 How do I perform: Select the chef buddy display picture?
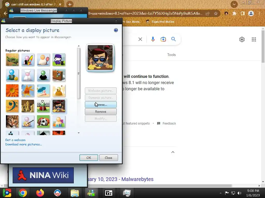[x=28, y=75]
